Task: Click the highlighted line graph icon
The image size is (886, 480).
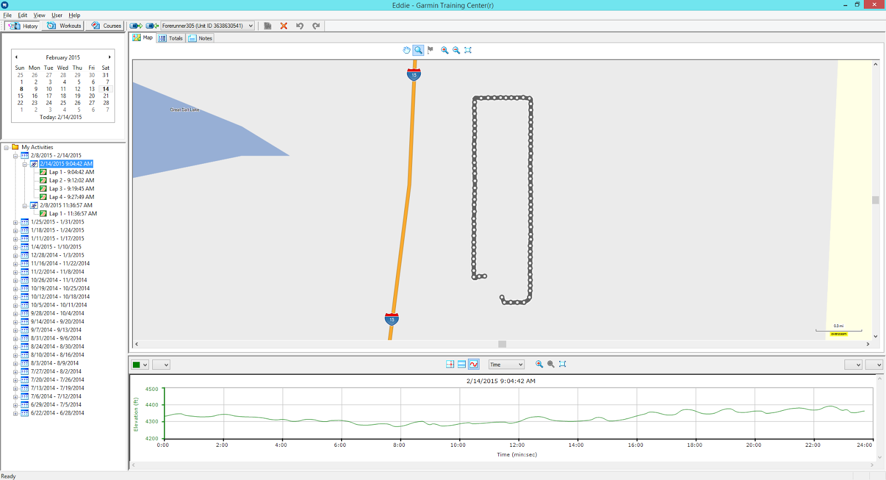Action: 473,364
